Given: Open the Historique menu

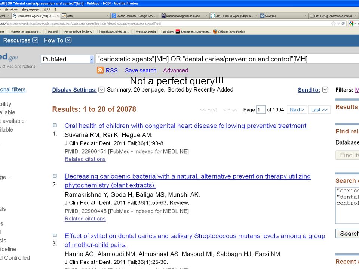Looking at the screenshot, I should tap(11, 9).
